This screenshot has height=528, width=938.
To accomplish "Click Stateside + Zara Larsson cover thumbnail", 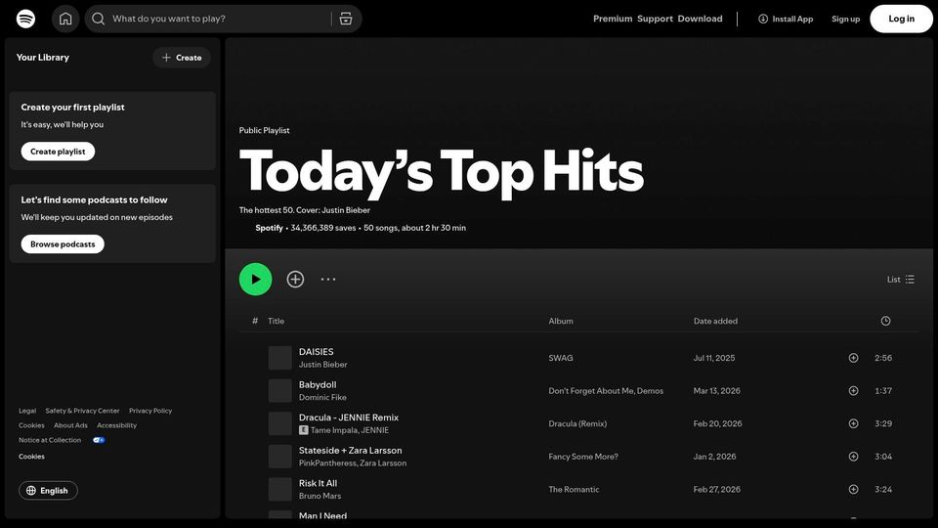I will (280, 457).
